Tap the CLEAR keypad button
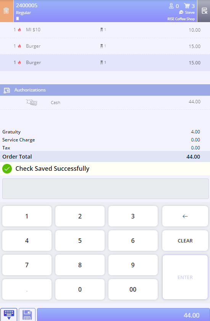The image size is (210, 321). [x=185, y=241]
